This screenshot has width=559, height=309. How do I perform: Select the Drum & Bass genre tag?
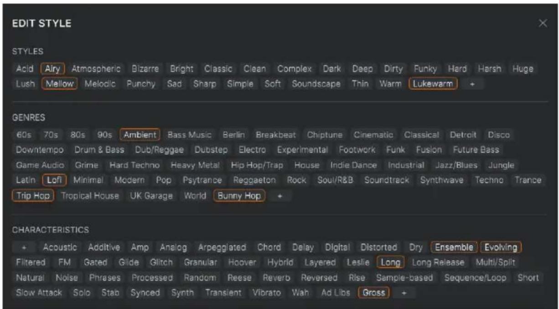[x=100, y=149]
